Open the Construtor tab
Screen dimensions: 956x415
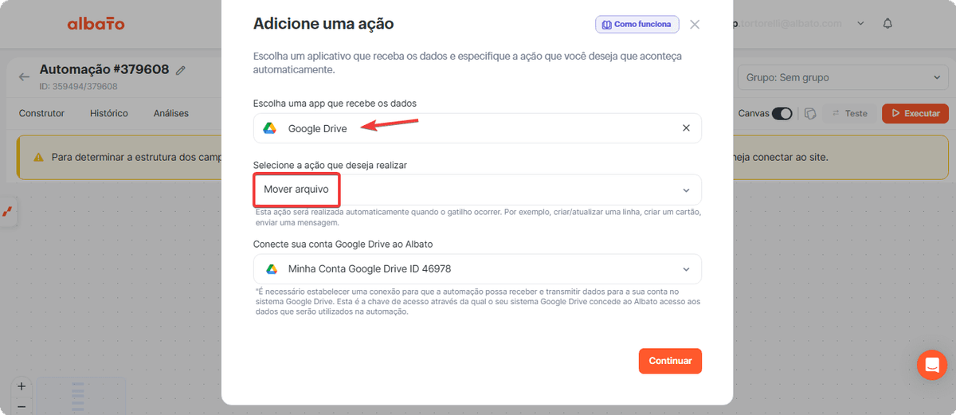pos(41,113)
